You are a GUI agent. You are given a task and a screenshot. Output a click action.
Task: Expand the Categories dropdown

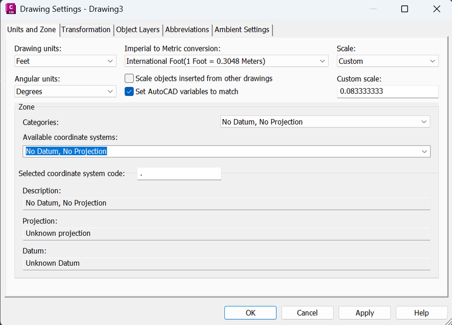click(x=325, y=122)
